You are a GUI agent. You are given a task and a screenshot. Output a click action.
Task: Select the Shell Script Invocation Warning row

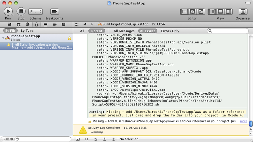pos(36,46)
